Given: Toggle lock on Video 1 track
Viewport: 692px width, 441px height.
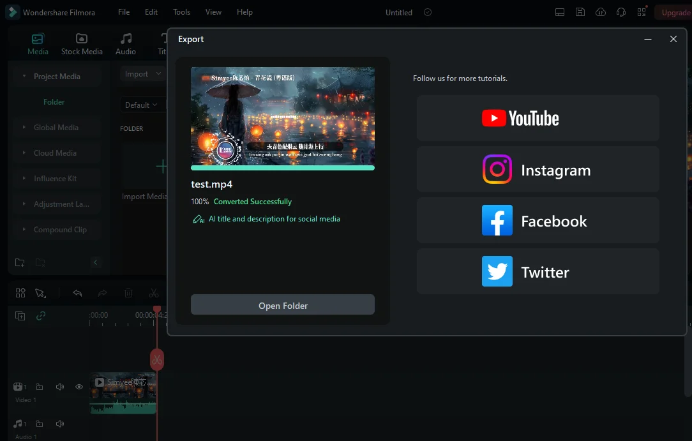Looking at the screenshot, I should coord(40,387).
